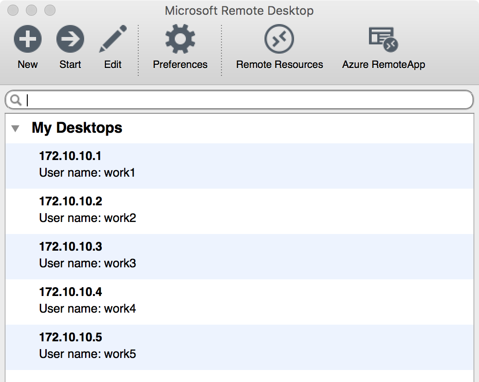
Task: Select desktop 172.10.10.5
Action: 239,347
